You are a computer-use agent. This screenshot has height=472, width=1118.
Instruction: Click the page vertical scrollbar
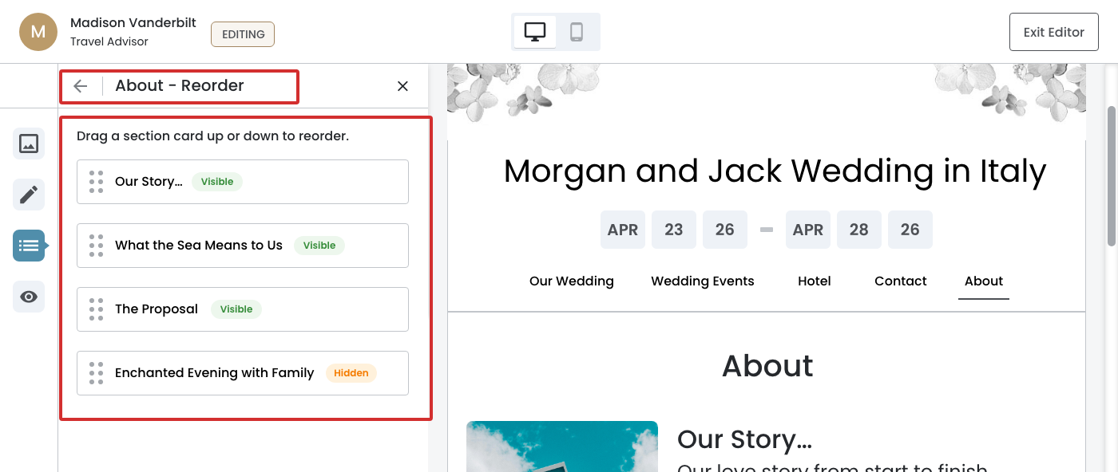point(1111,175)
